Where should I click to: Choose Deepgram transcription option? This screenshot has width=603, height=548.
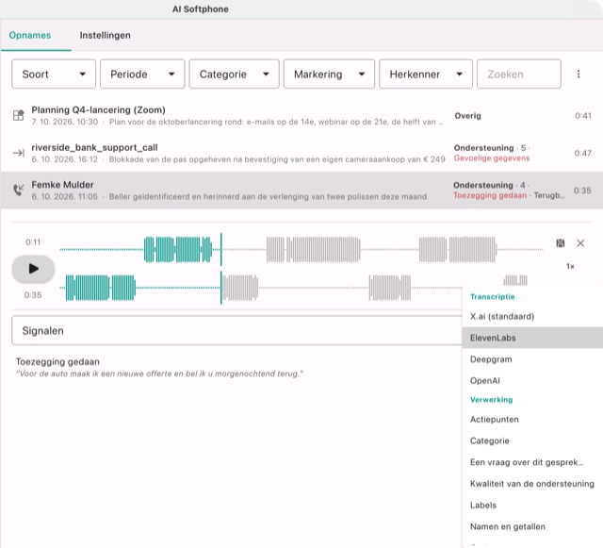click(x=532, y=359)
